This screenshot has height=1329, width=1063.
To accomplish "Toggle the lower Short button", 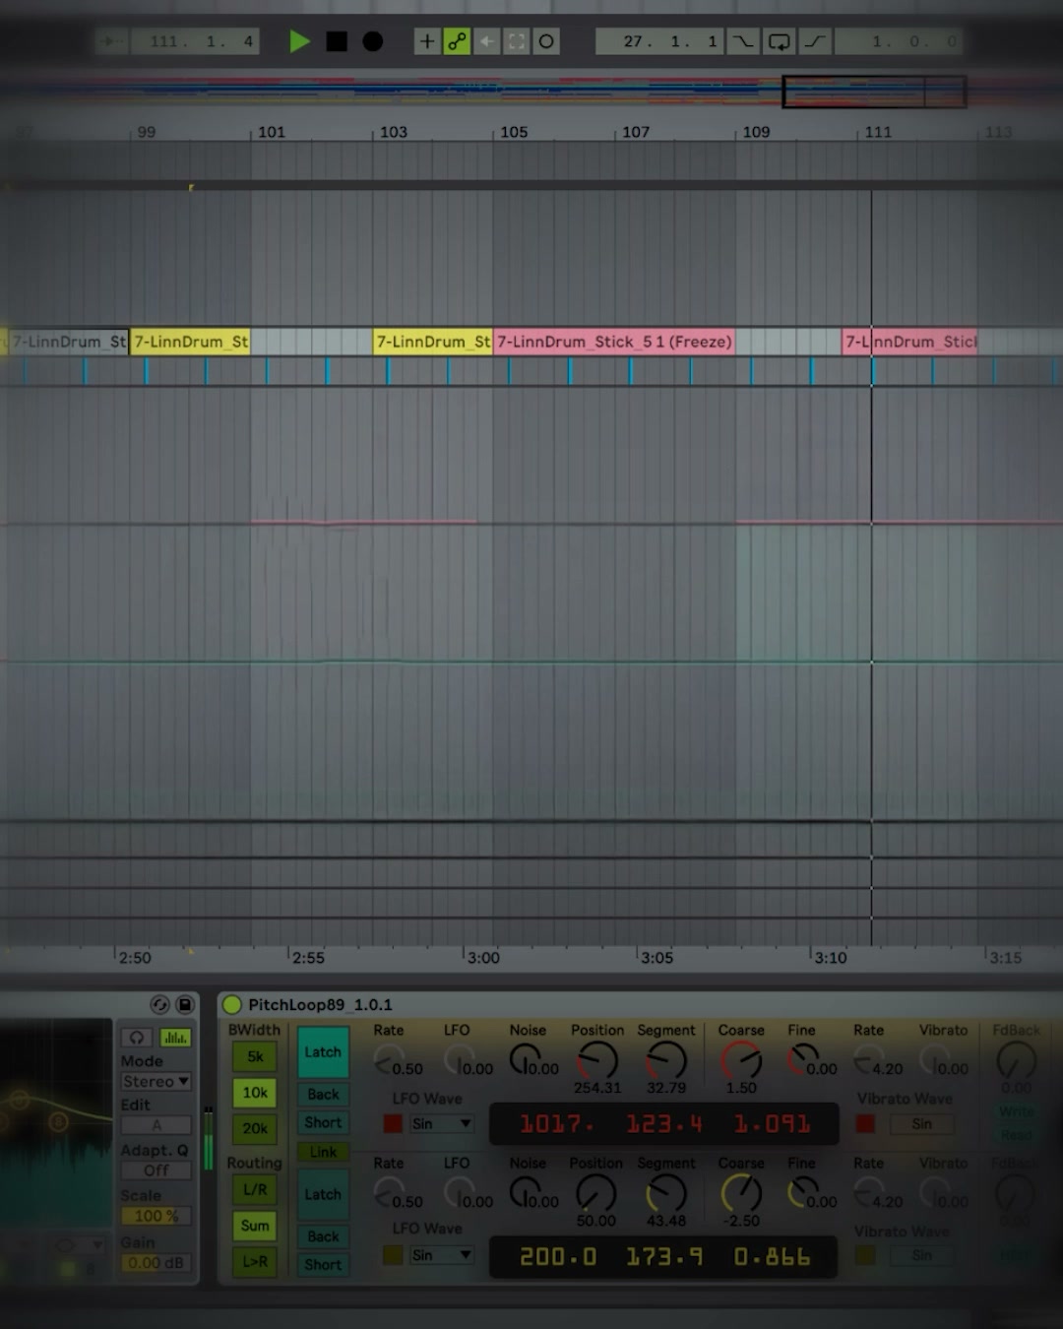I will tap(323, 1265).
